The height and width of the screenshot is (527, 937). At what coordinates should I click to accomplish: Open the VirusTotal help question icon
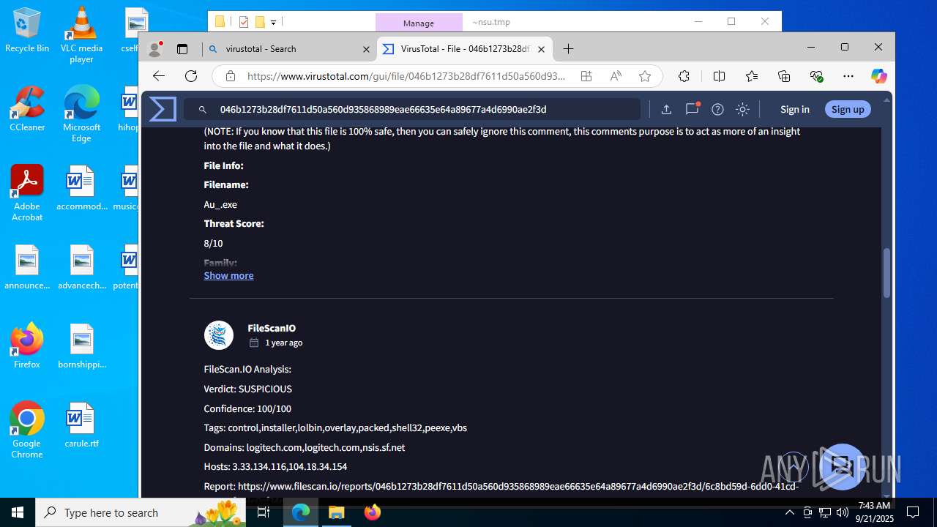point(717,109)
